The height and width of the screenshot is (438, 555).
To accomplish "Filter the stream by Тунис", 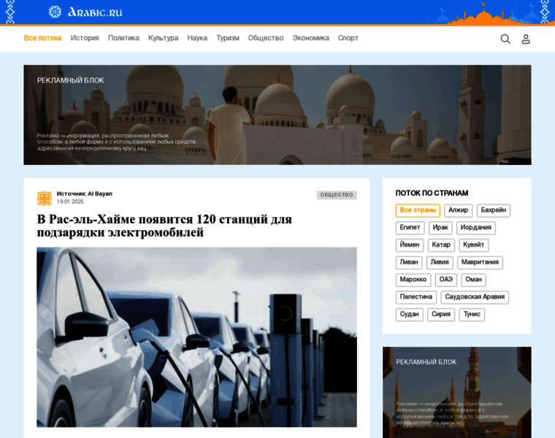I will click(x=472, y=315).
